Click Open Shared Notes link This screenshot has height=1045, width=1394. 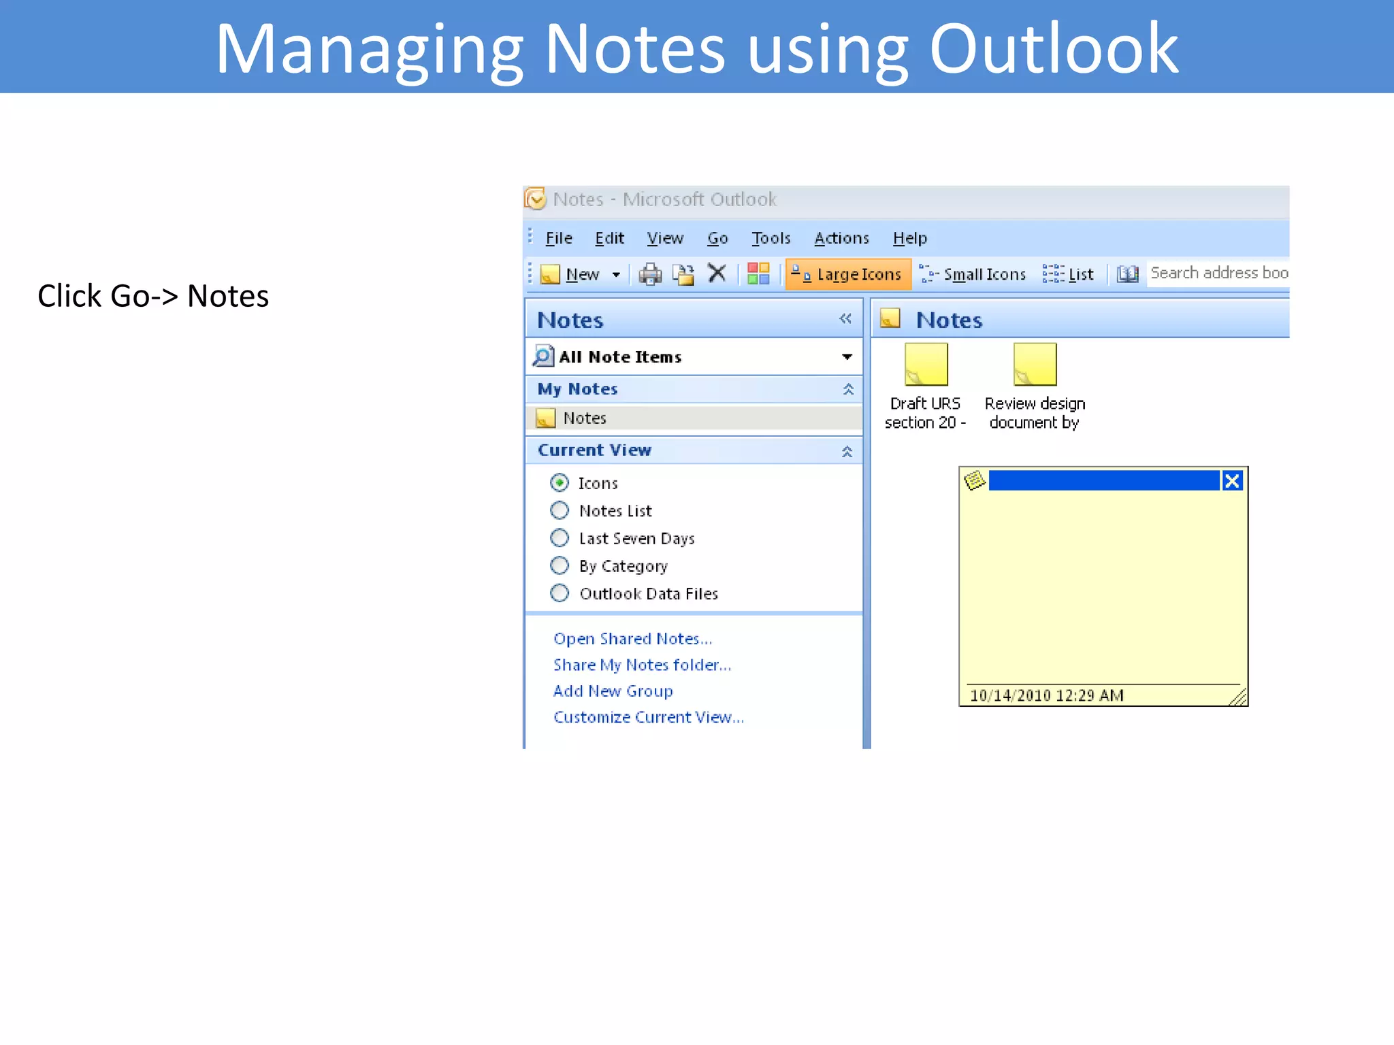point(632,639)
